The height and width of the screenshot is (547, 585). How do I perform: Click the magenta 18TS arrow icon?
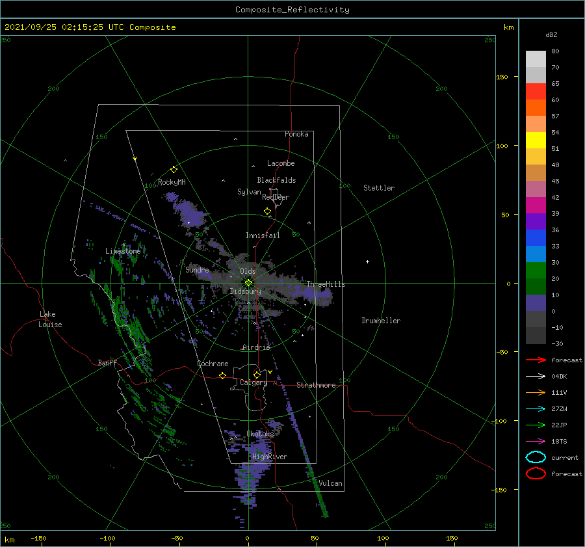(x=536, y=442)
